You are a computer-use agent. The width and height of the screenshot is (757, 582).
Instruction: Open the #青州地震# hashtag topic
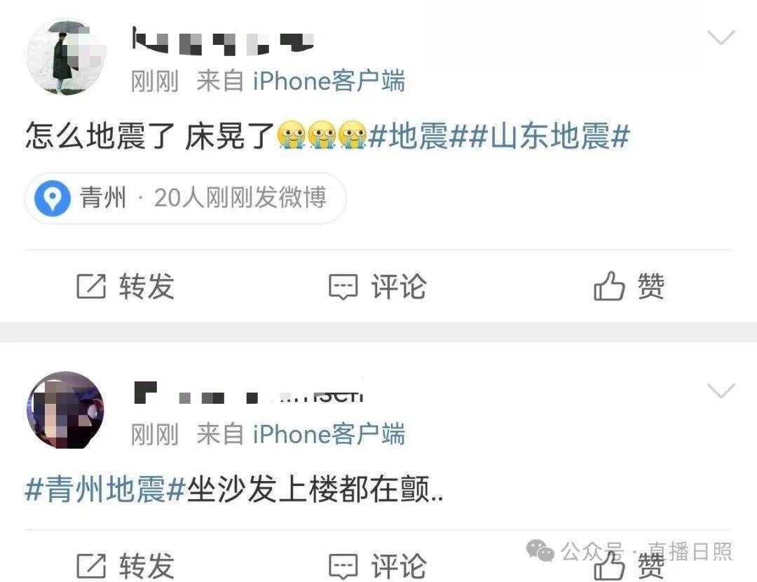tap(104, 489)
